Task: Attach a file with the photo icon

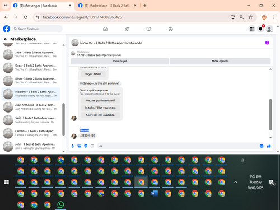Action: (79, 146)
